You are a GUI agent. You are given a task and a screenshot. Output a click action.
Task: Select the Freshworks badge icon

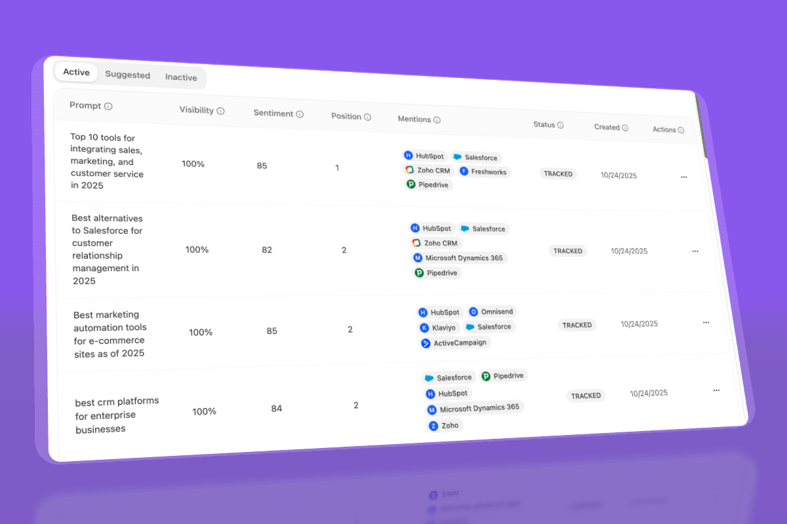tap(465, 172)
